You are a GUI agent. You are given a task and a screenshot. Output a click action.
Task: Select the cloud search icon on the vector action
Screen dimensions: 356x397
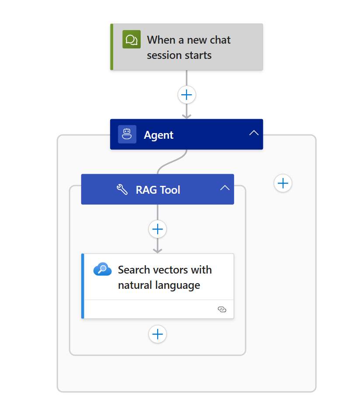[x=102, y=269]
